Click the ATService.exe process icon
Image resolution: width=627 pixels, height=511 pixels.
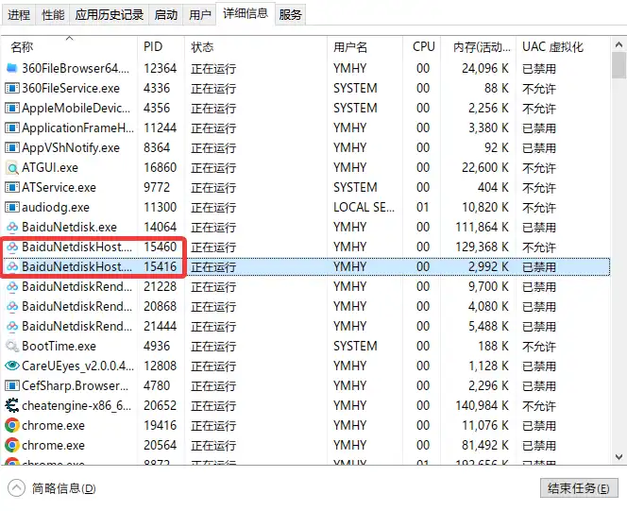[12, 187]
